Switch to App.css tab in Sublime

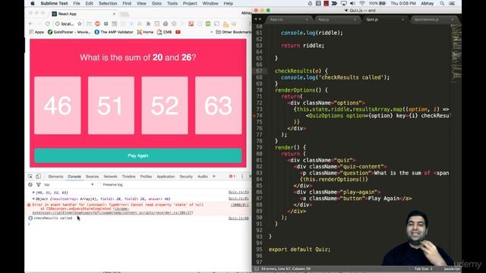[276, 20]
